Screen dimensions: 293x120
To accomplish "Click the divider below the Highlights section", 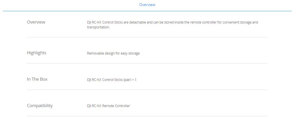I will point(147,63).
